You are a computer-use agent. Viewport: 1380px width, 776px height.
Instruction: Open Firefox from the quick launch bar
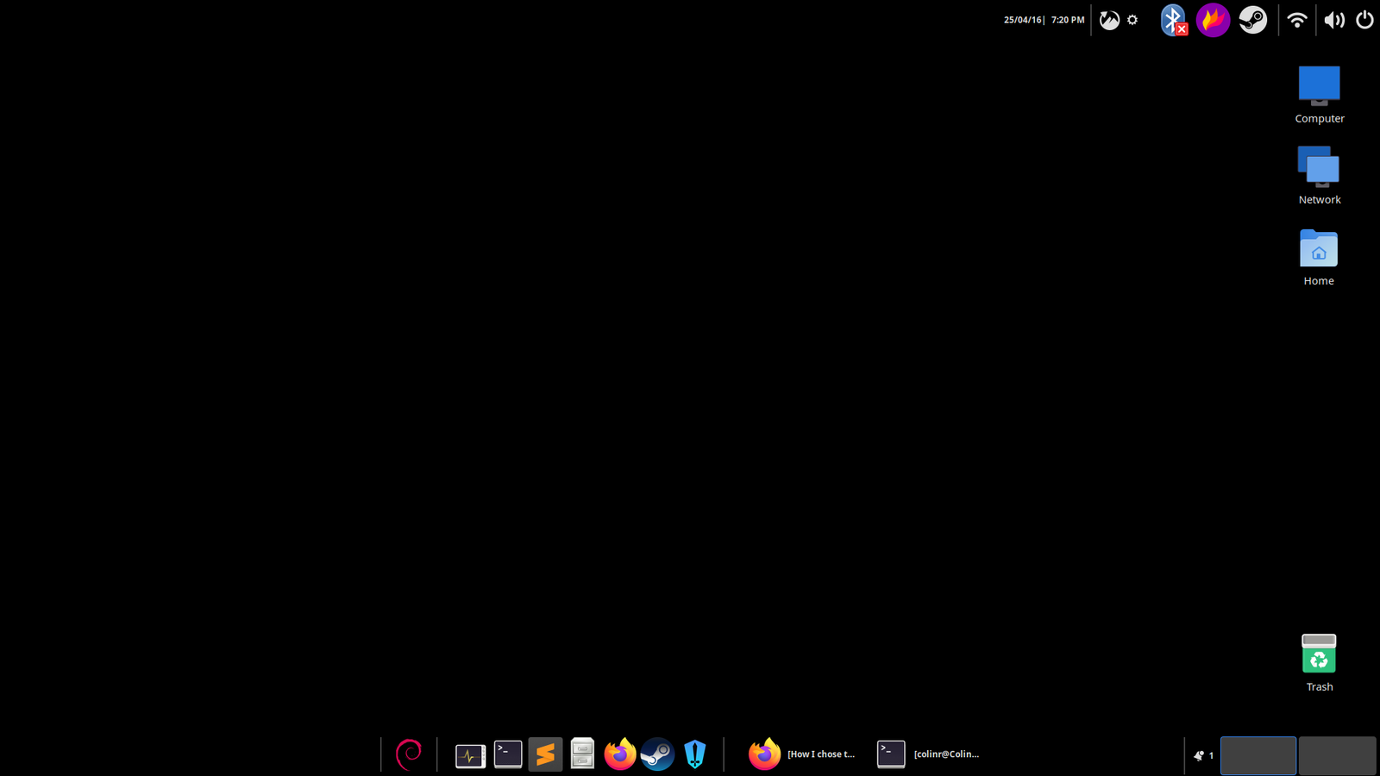620,754
